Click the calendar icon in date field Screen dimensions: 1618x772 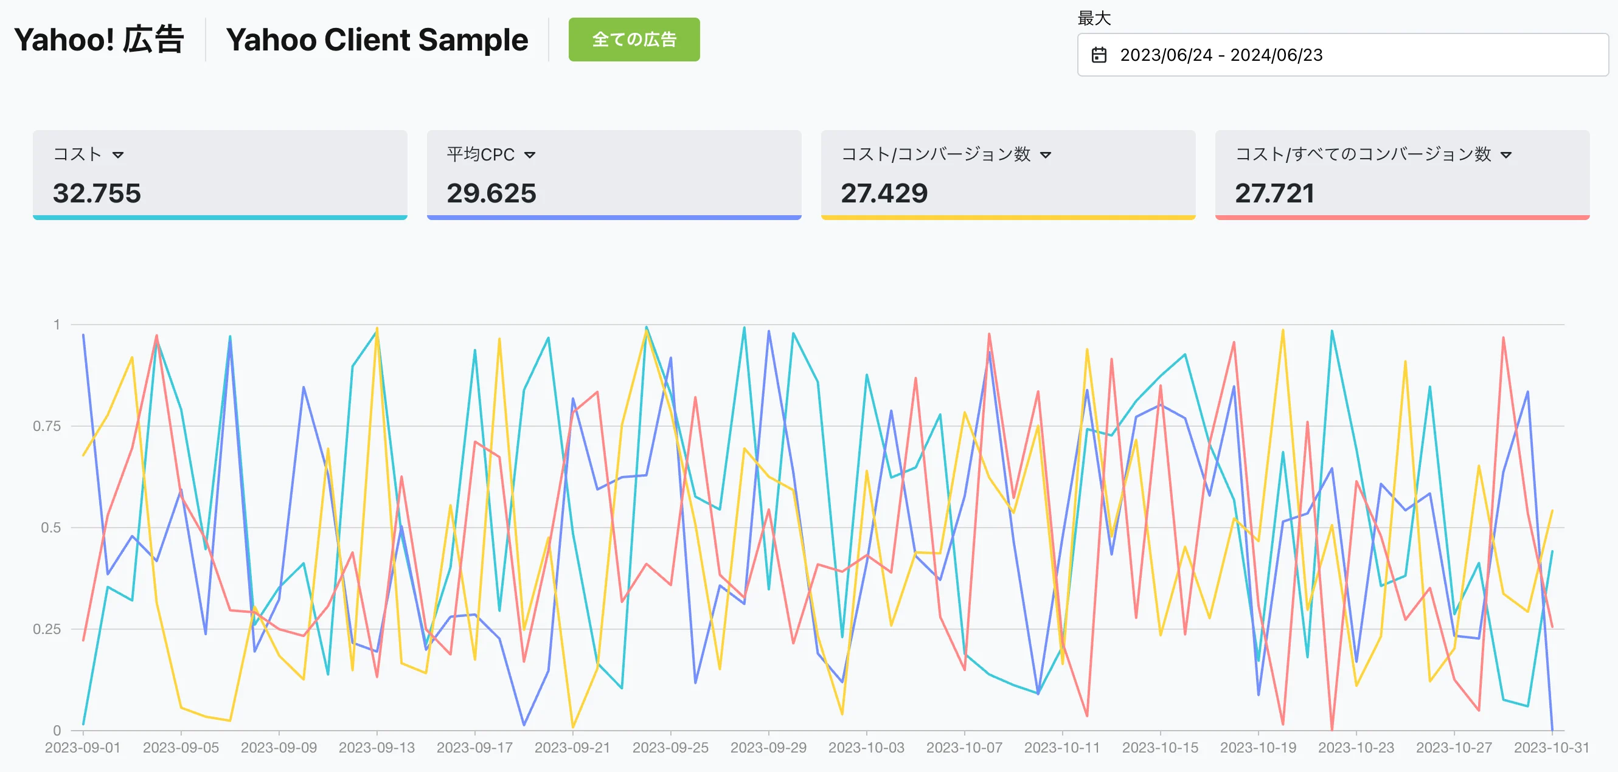click(1099, 55)
